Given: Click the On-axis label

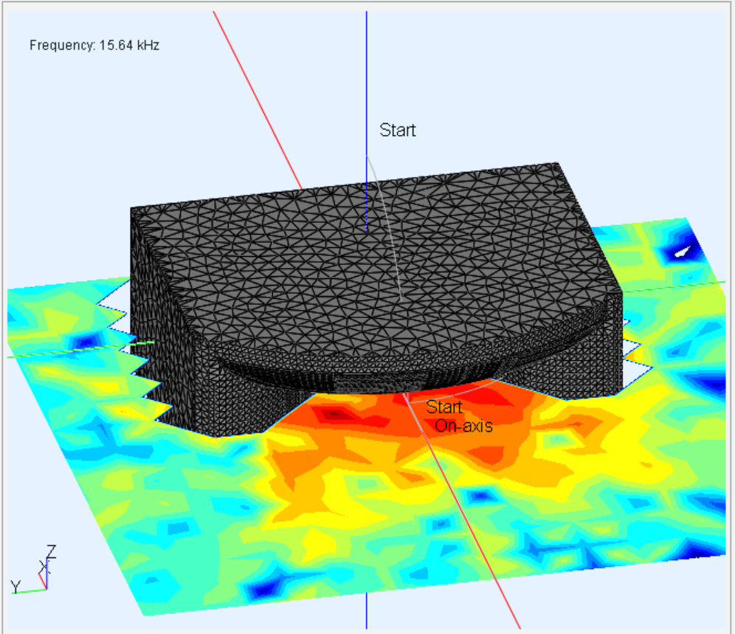Looking at the screenshot, I should [463, 425].
